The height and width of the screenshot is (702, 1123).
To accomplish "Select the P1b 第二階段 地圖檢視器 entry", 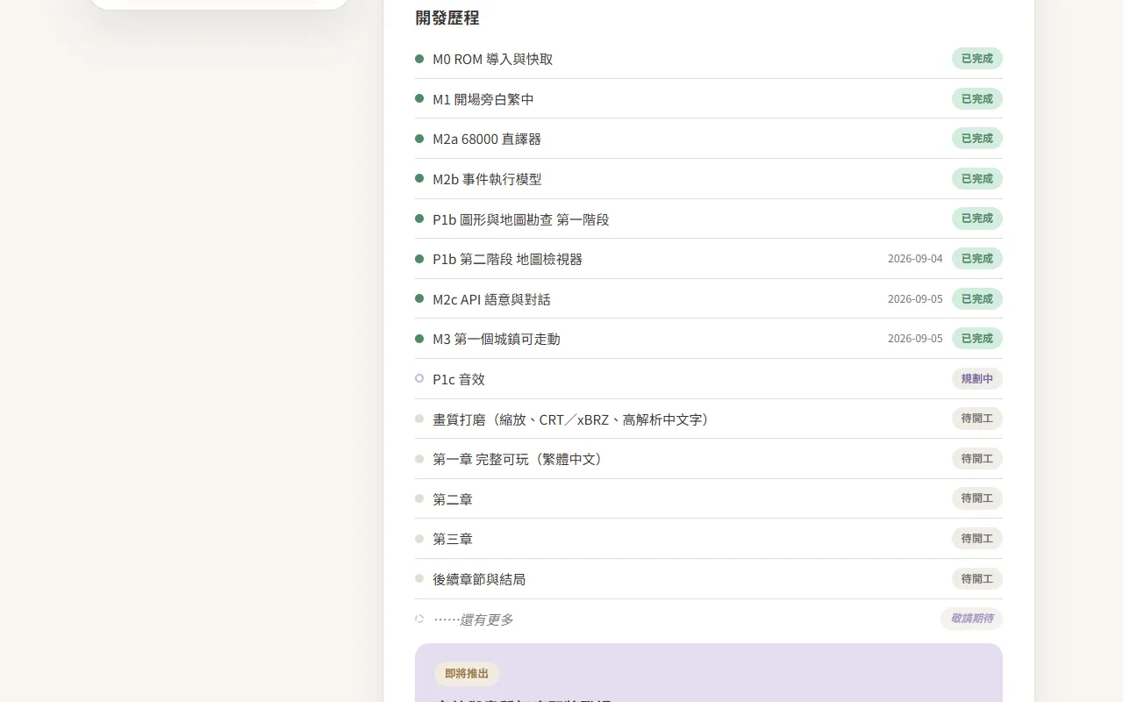I will 508,259.
